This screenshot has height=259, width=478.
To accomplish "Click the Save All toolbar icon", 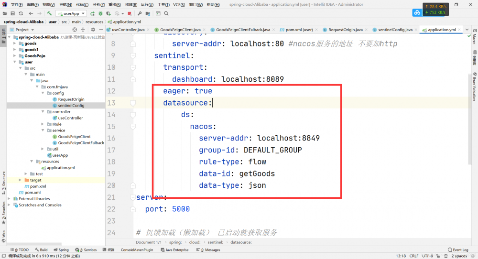I will pos(12,13).
